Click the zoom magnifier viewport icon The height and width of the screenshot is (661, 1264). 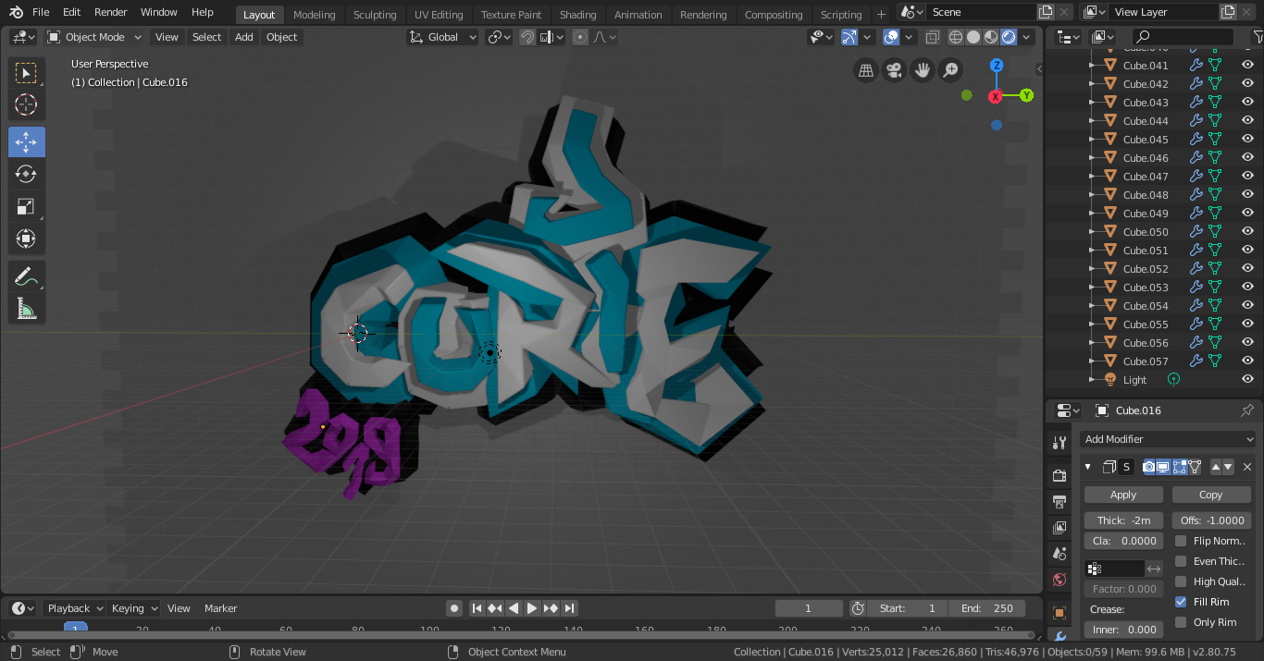tap(950, 70)
